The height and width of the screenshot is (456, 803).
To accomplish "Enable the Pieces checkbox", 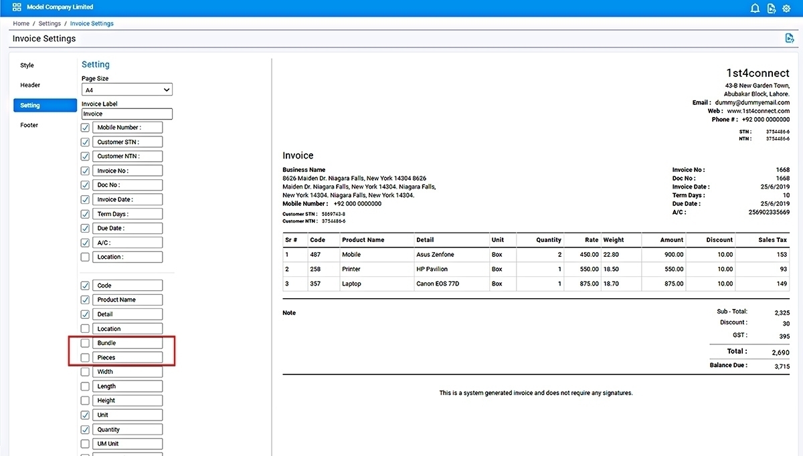I will (x=85, y=358).
